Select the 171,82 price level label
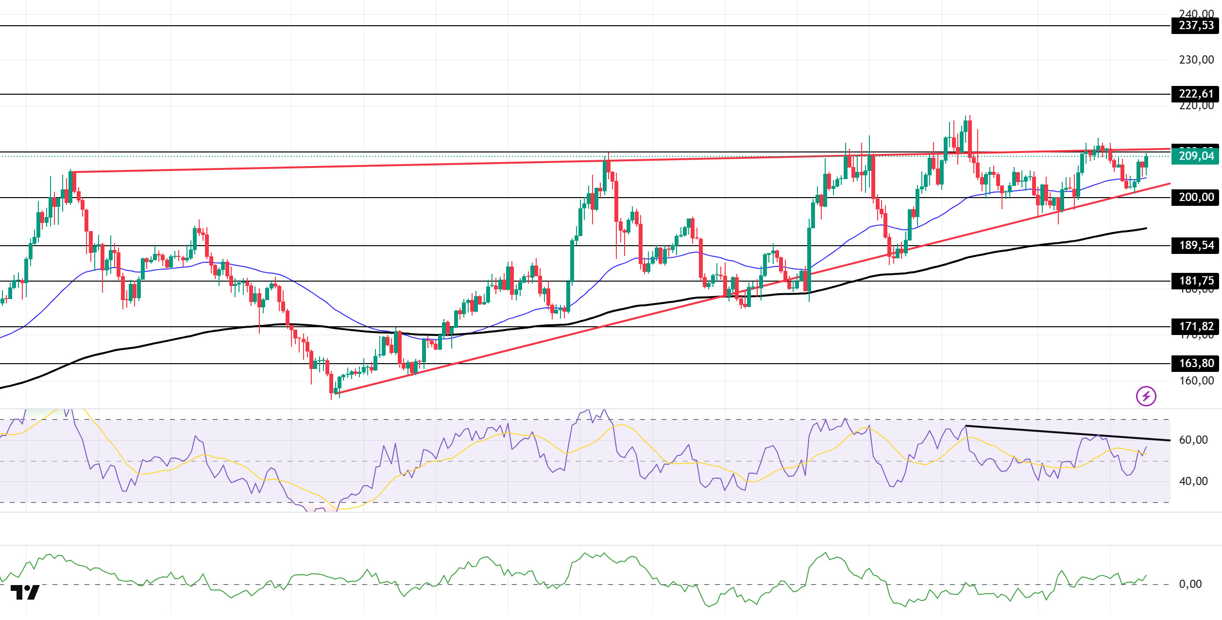The image size is (1222, 620). pyautogui.click(x=1195, y=326)
